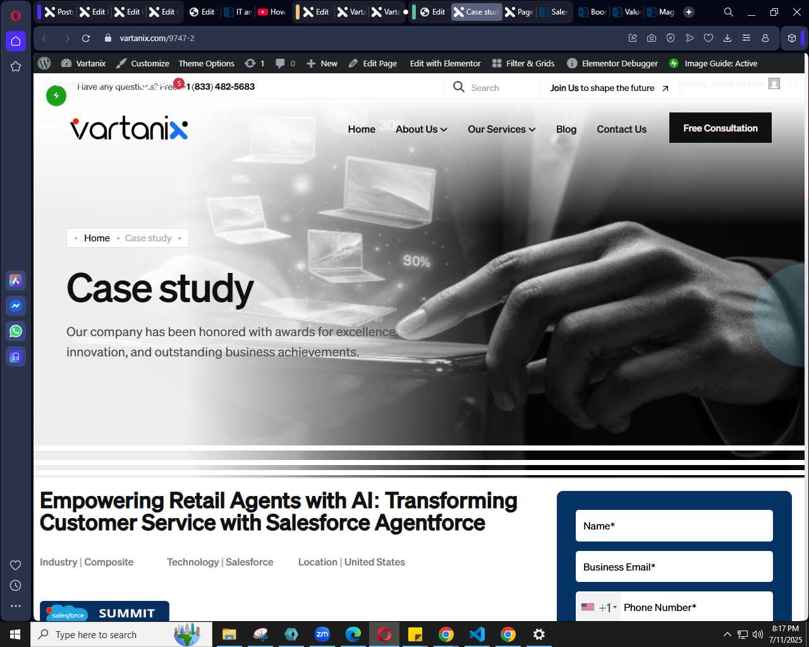Screen dimensions: 809x647
Task: Open the downloads icon
Action: [727, 38]
